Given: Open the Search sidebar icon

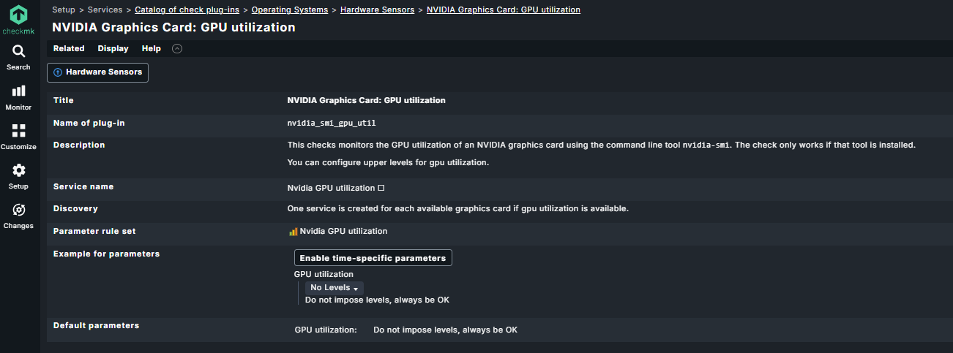Looking at the screenshot, I should [18, 57].
